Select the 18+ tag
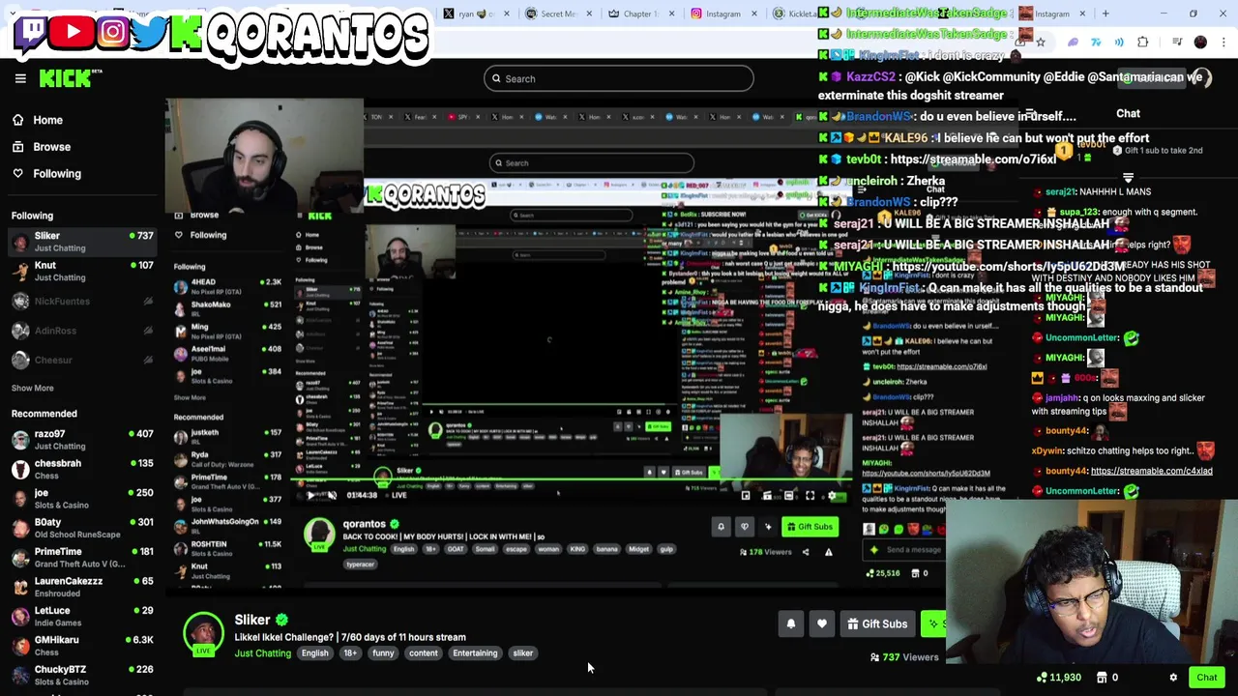The height and width of the screenshot is (696, 1238). [x=350, y=653]
